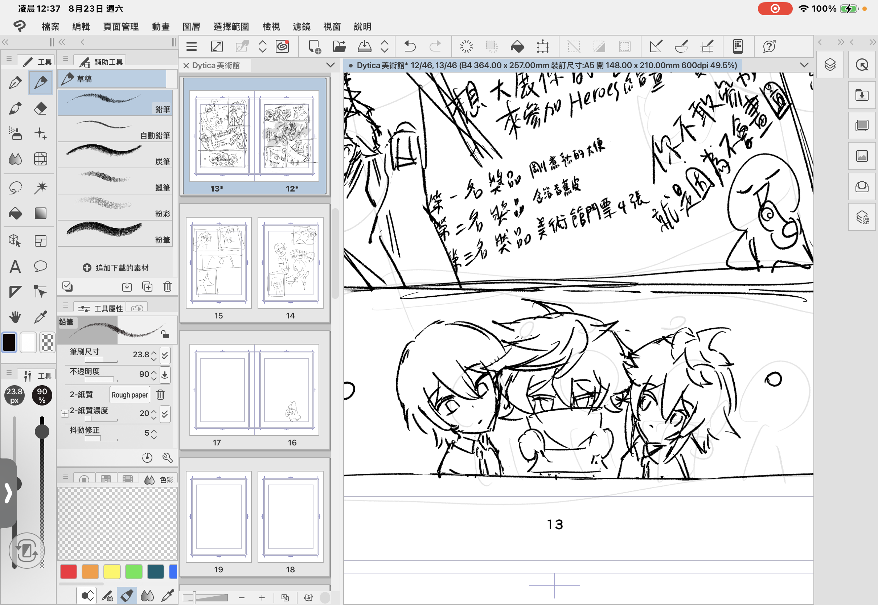The image size is (878, 605).
Task: Open the 圖層 menu
Action: (191, 26)
